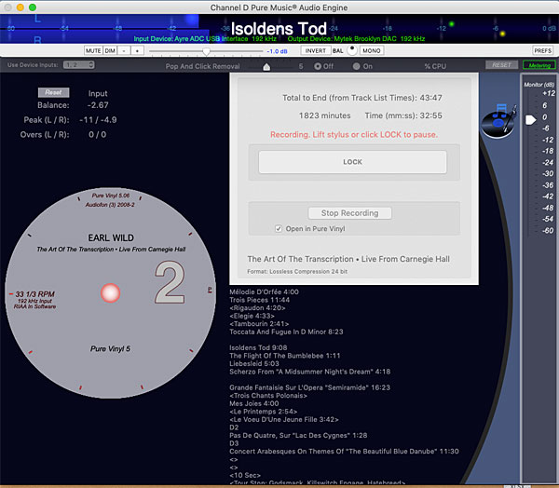Open the Use Device Inputs dropdown
Image resolution: width=559 pixels, height=488 pixels.
click(79, 65)
